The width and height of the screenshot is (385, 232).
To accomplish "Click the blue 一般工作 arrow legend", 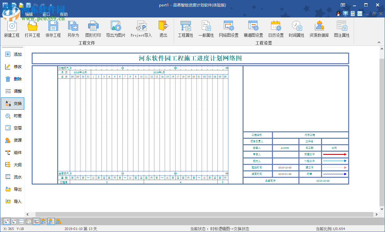I will [335, 161].
